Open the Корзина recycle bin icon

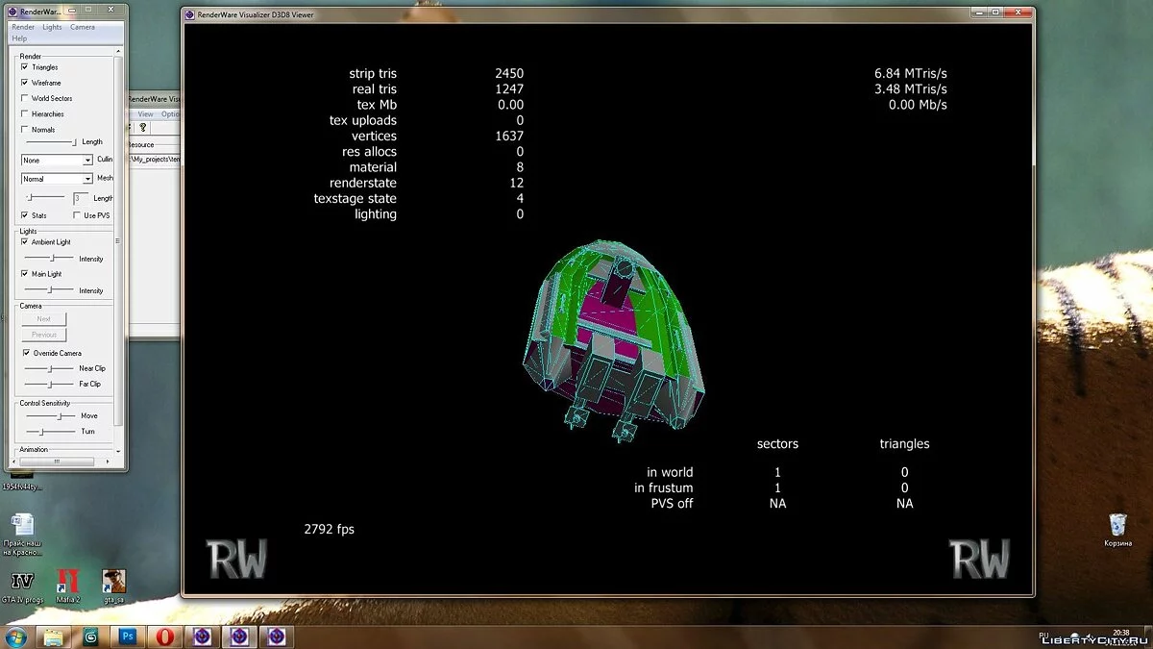click(1117, 526)
